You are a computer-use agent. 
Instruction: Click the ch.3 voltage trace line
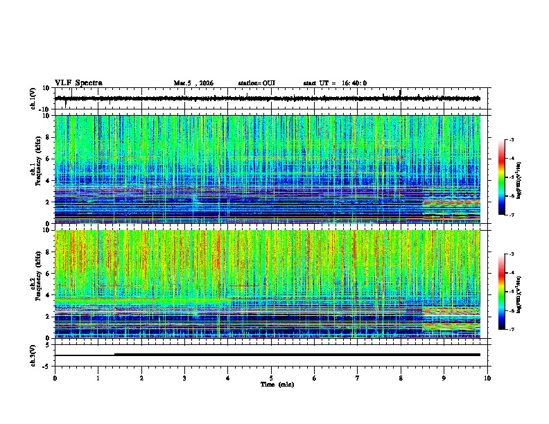(268, 355)
